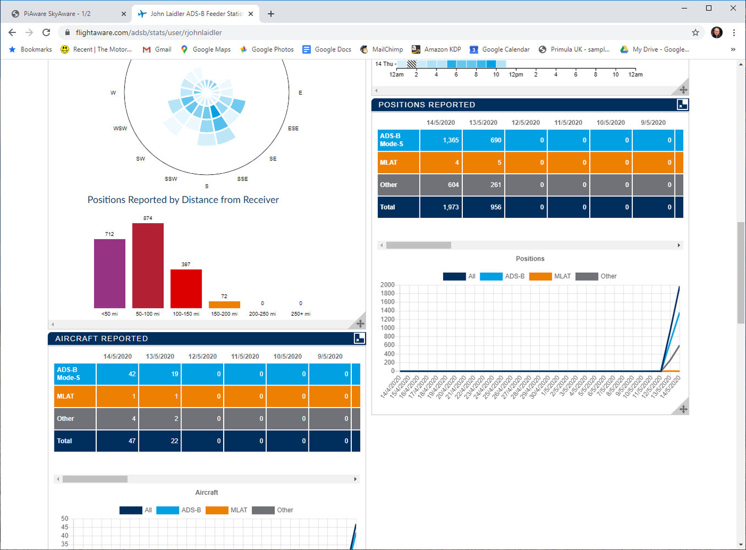Open Chrome three-dot menu

pos(734,32)
